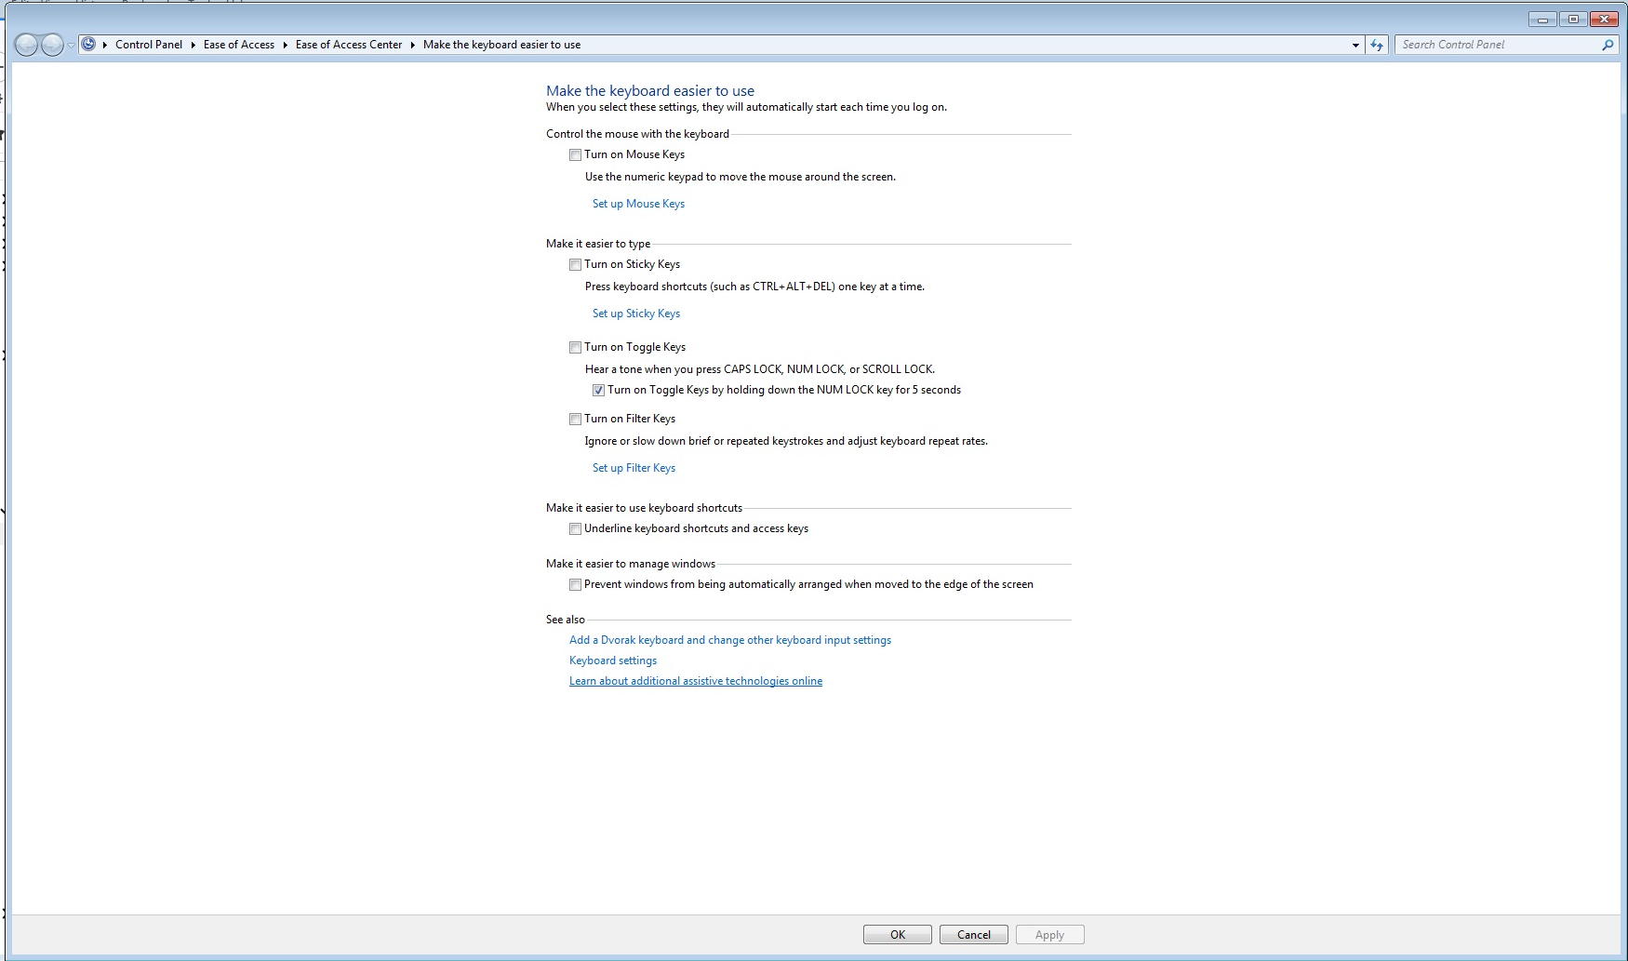Open Set up Sticky Keys link
The width and height of the screenshot is (1628, 961).
(x=636, y=314)
